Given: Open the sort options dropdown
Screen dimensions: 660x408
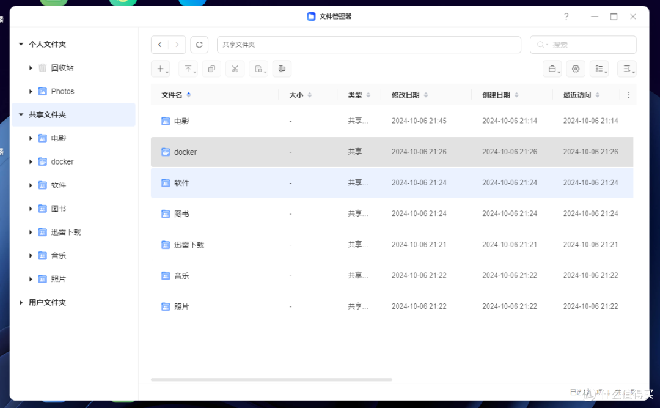Looking at the screenshot, I should pyautogui.click(x=627, y=69).
